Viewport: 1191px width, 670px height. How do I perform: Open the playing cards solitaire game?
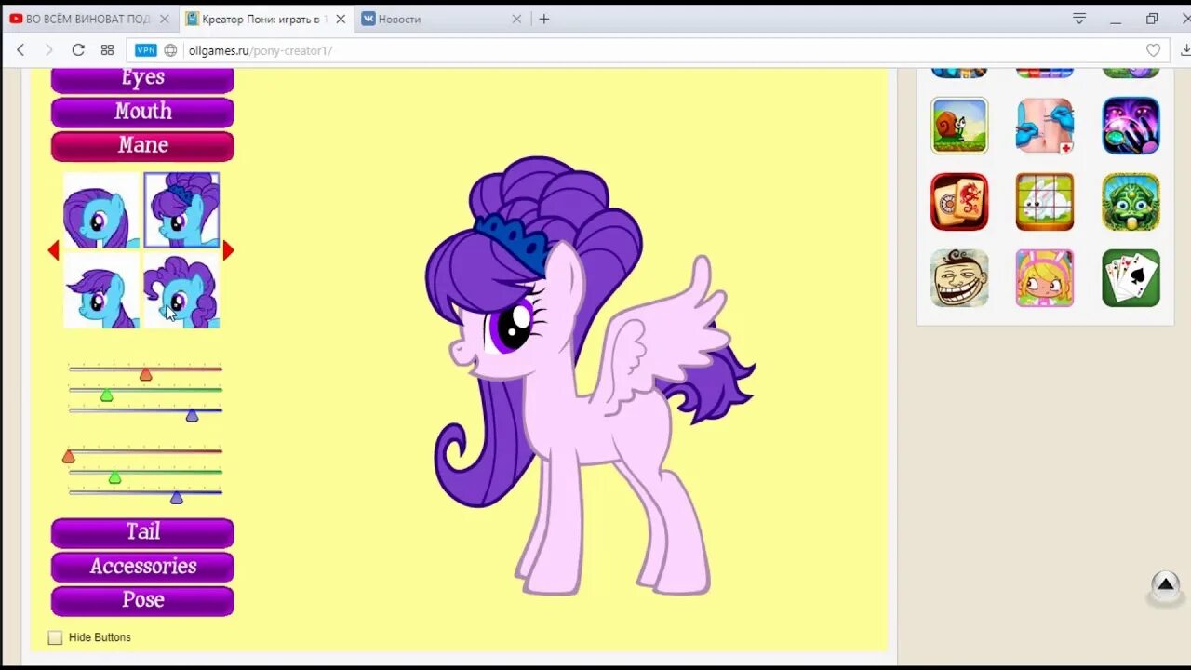(1131, 278)
